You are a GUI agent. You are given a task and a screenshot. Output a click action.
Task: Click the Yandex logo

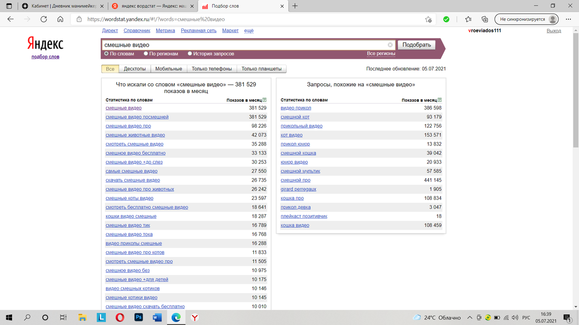coord(45,44)
